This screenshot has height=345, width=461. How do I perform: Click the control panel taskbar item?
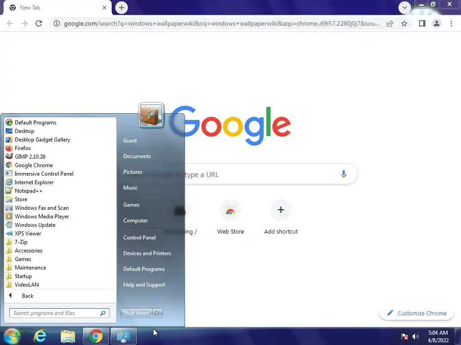click(123, 336)
